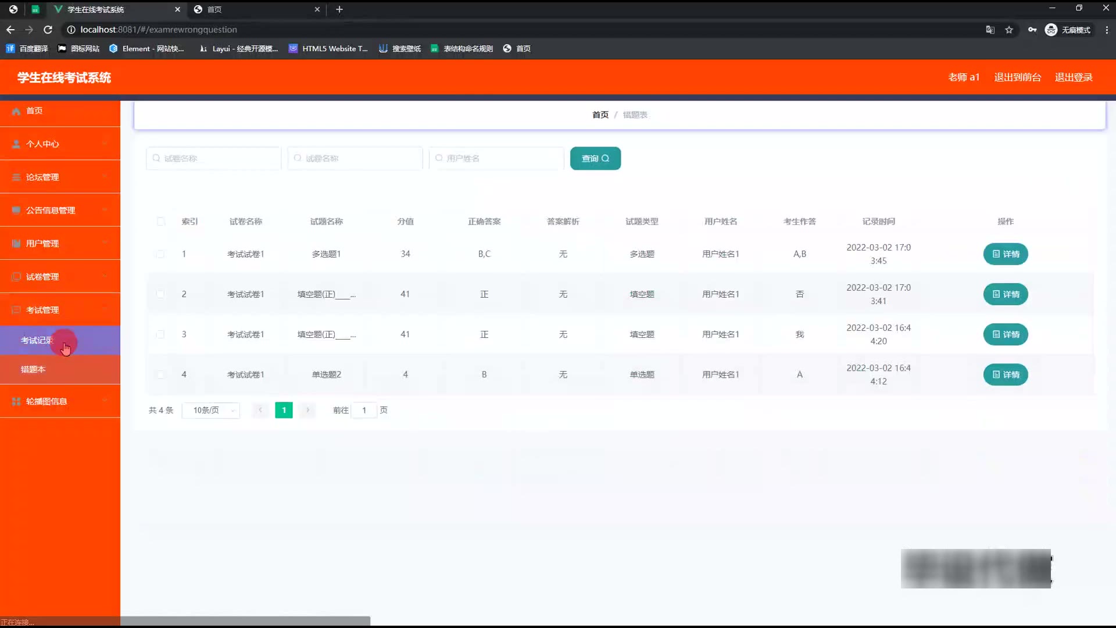Select the 错题本 submenu item
This screenshot has height=628, width=1116.
[x=60, y=369]
